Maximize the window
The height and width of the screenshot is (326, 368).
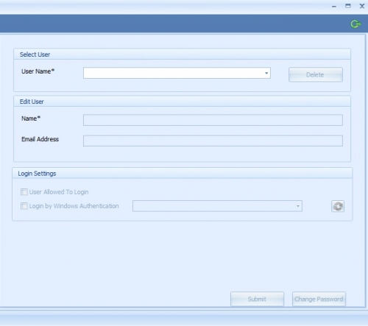point(348,6)
